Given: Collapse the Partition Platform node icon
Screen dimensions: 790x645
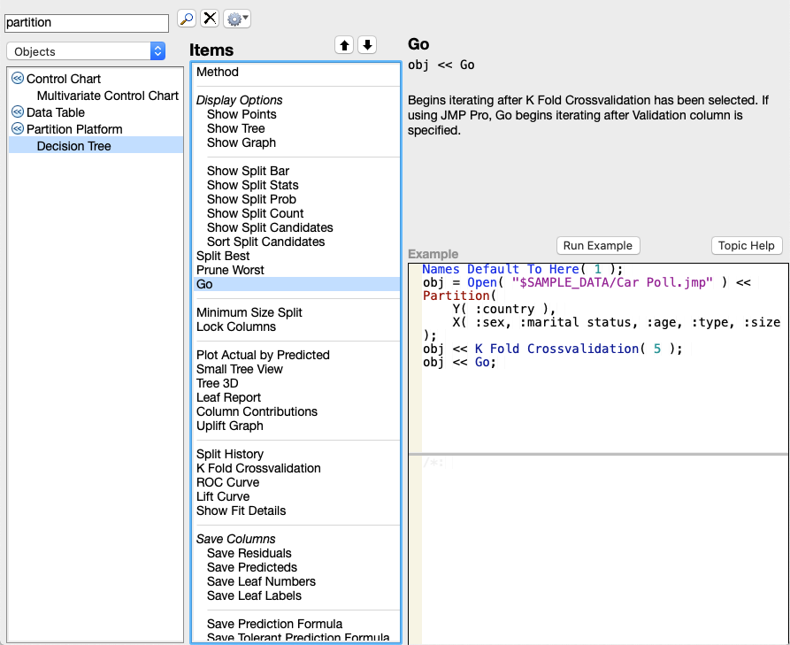Looking at the screenshot, I should click(x=17, y=129).
